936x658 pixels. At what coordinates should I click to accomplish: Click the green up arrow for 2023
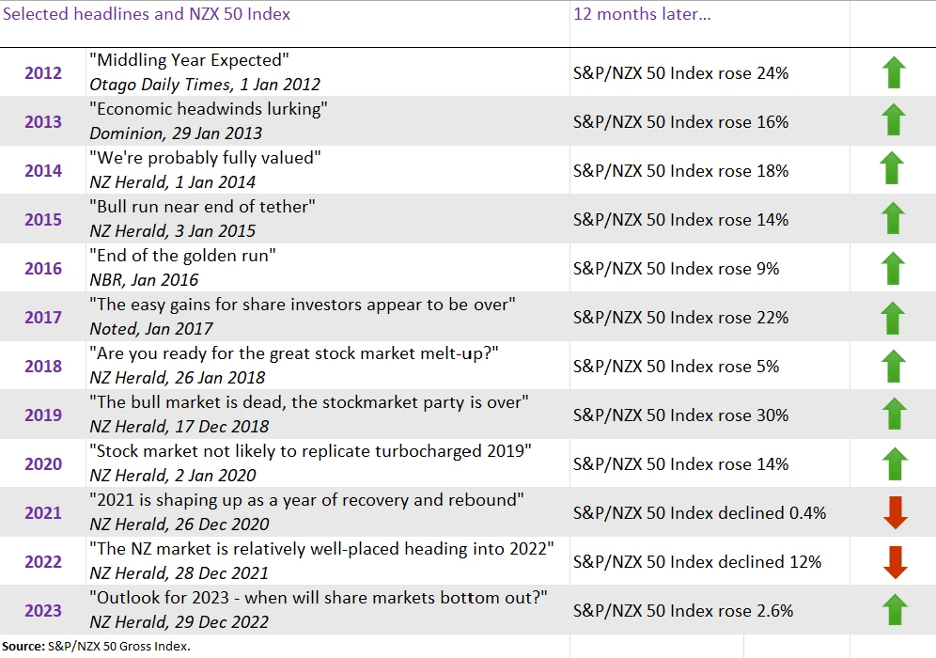(x=893, y=610)
